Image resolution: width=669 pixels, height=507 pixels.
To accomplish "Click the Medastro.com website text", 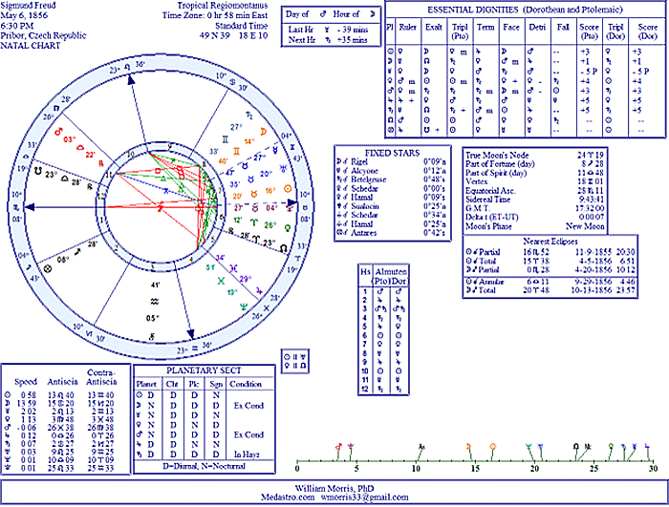I will pos(288,497).
